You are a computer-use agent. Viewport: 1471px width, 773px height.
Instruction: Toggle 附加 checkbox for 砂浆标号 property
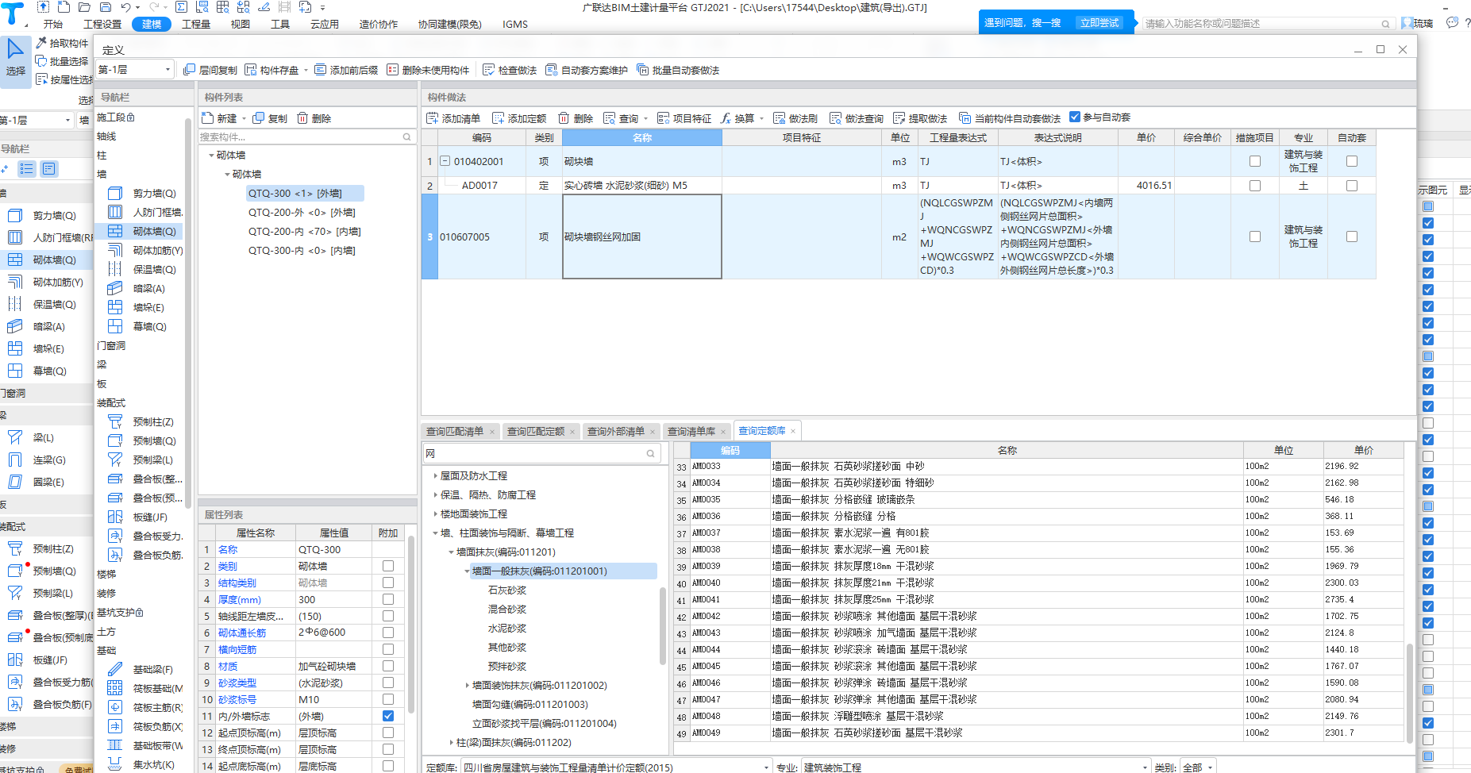point(388,699)
